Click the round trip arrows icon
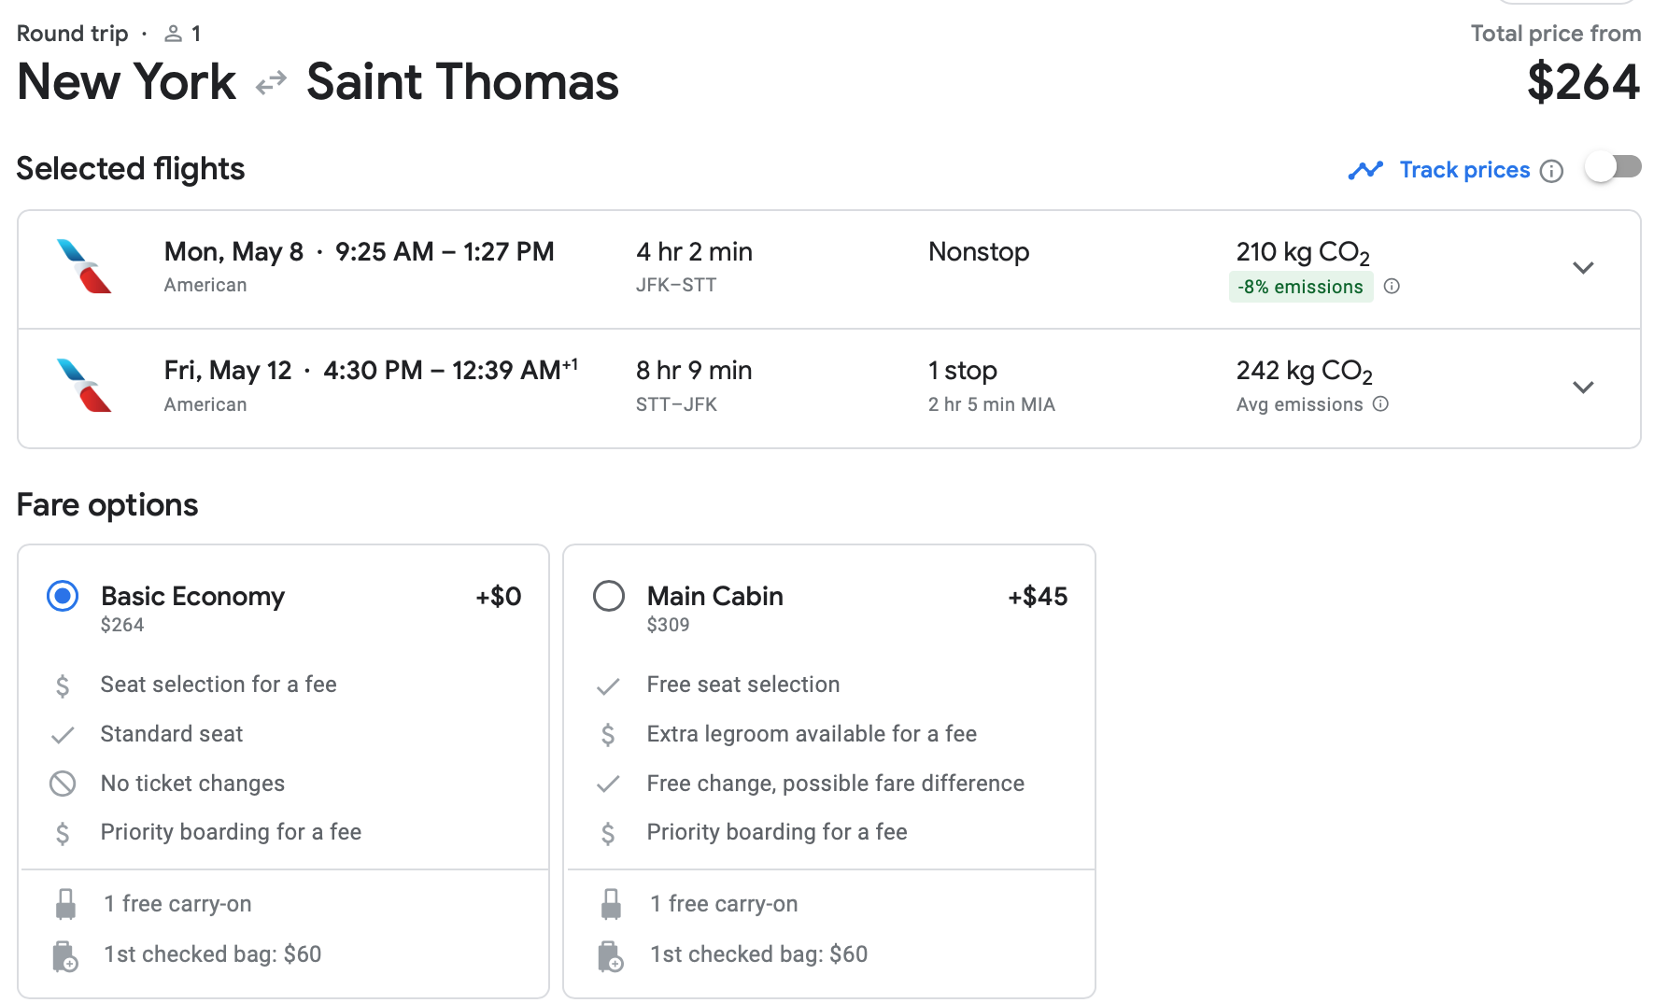1668x1003 pixels. pos(271,84)
